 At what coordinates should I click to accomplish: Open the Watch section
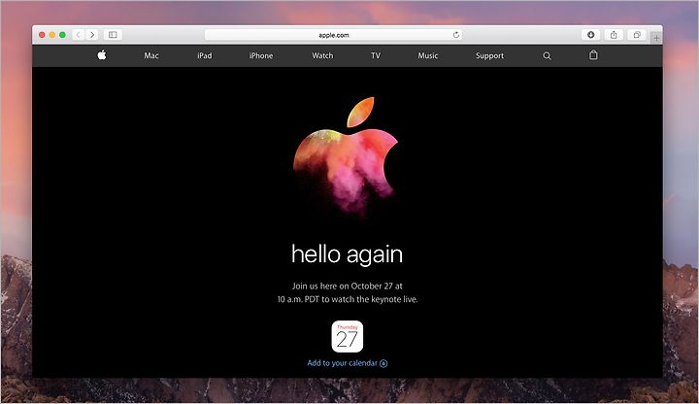tap(322, 55)
